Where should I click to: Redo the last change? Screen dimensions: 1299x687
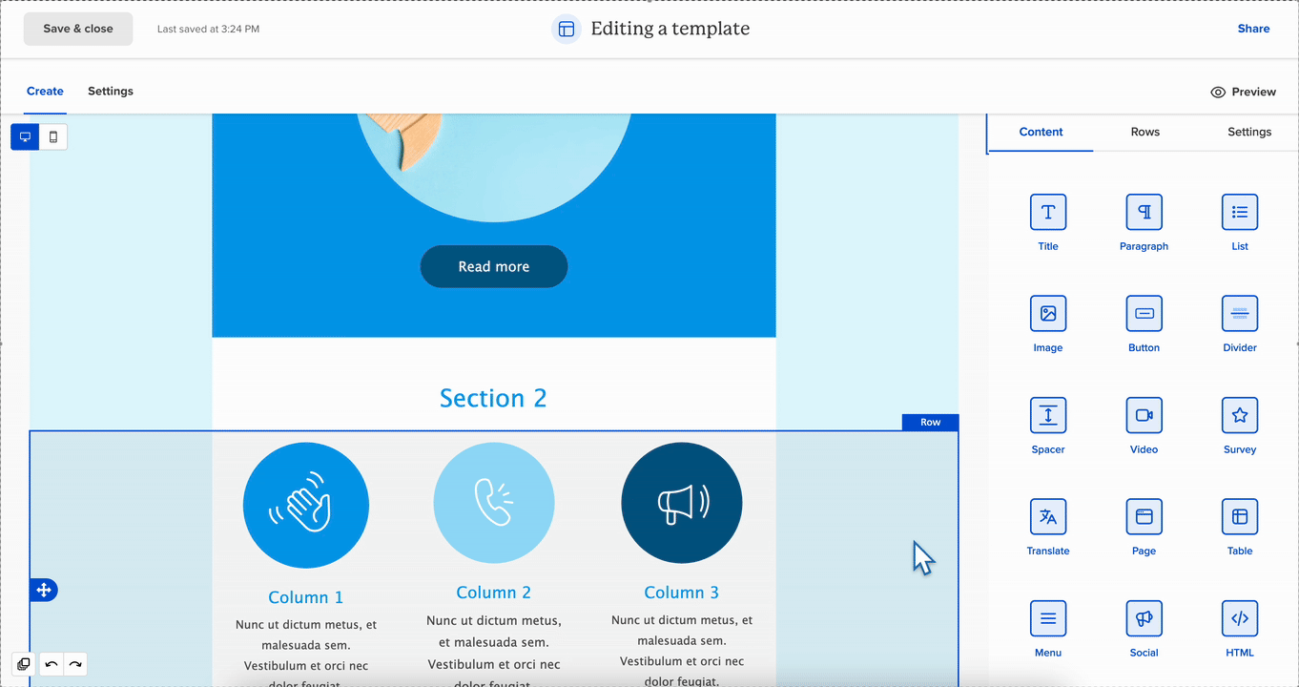click(75, 664)
